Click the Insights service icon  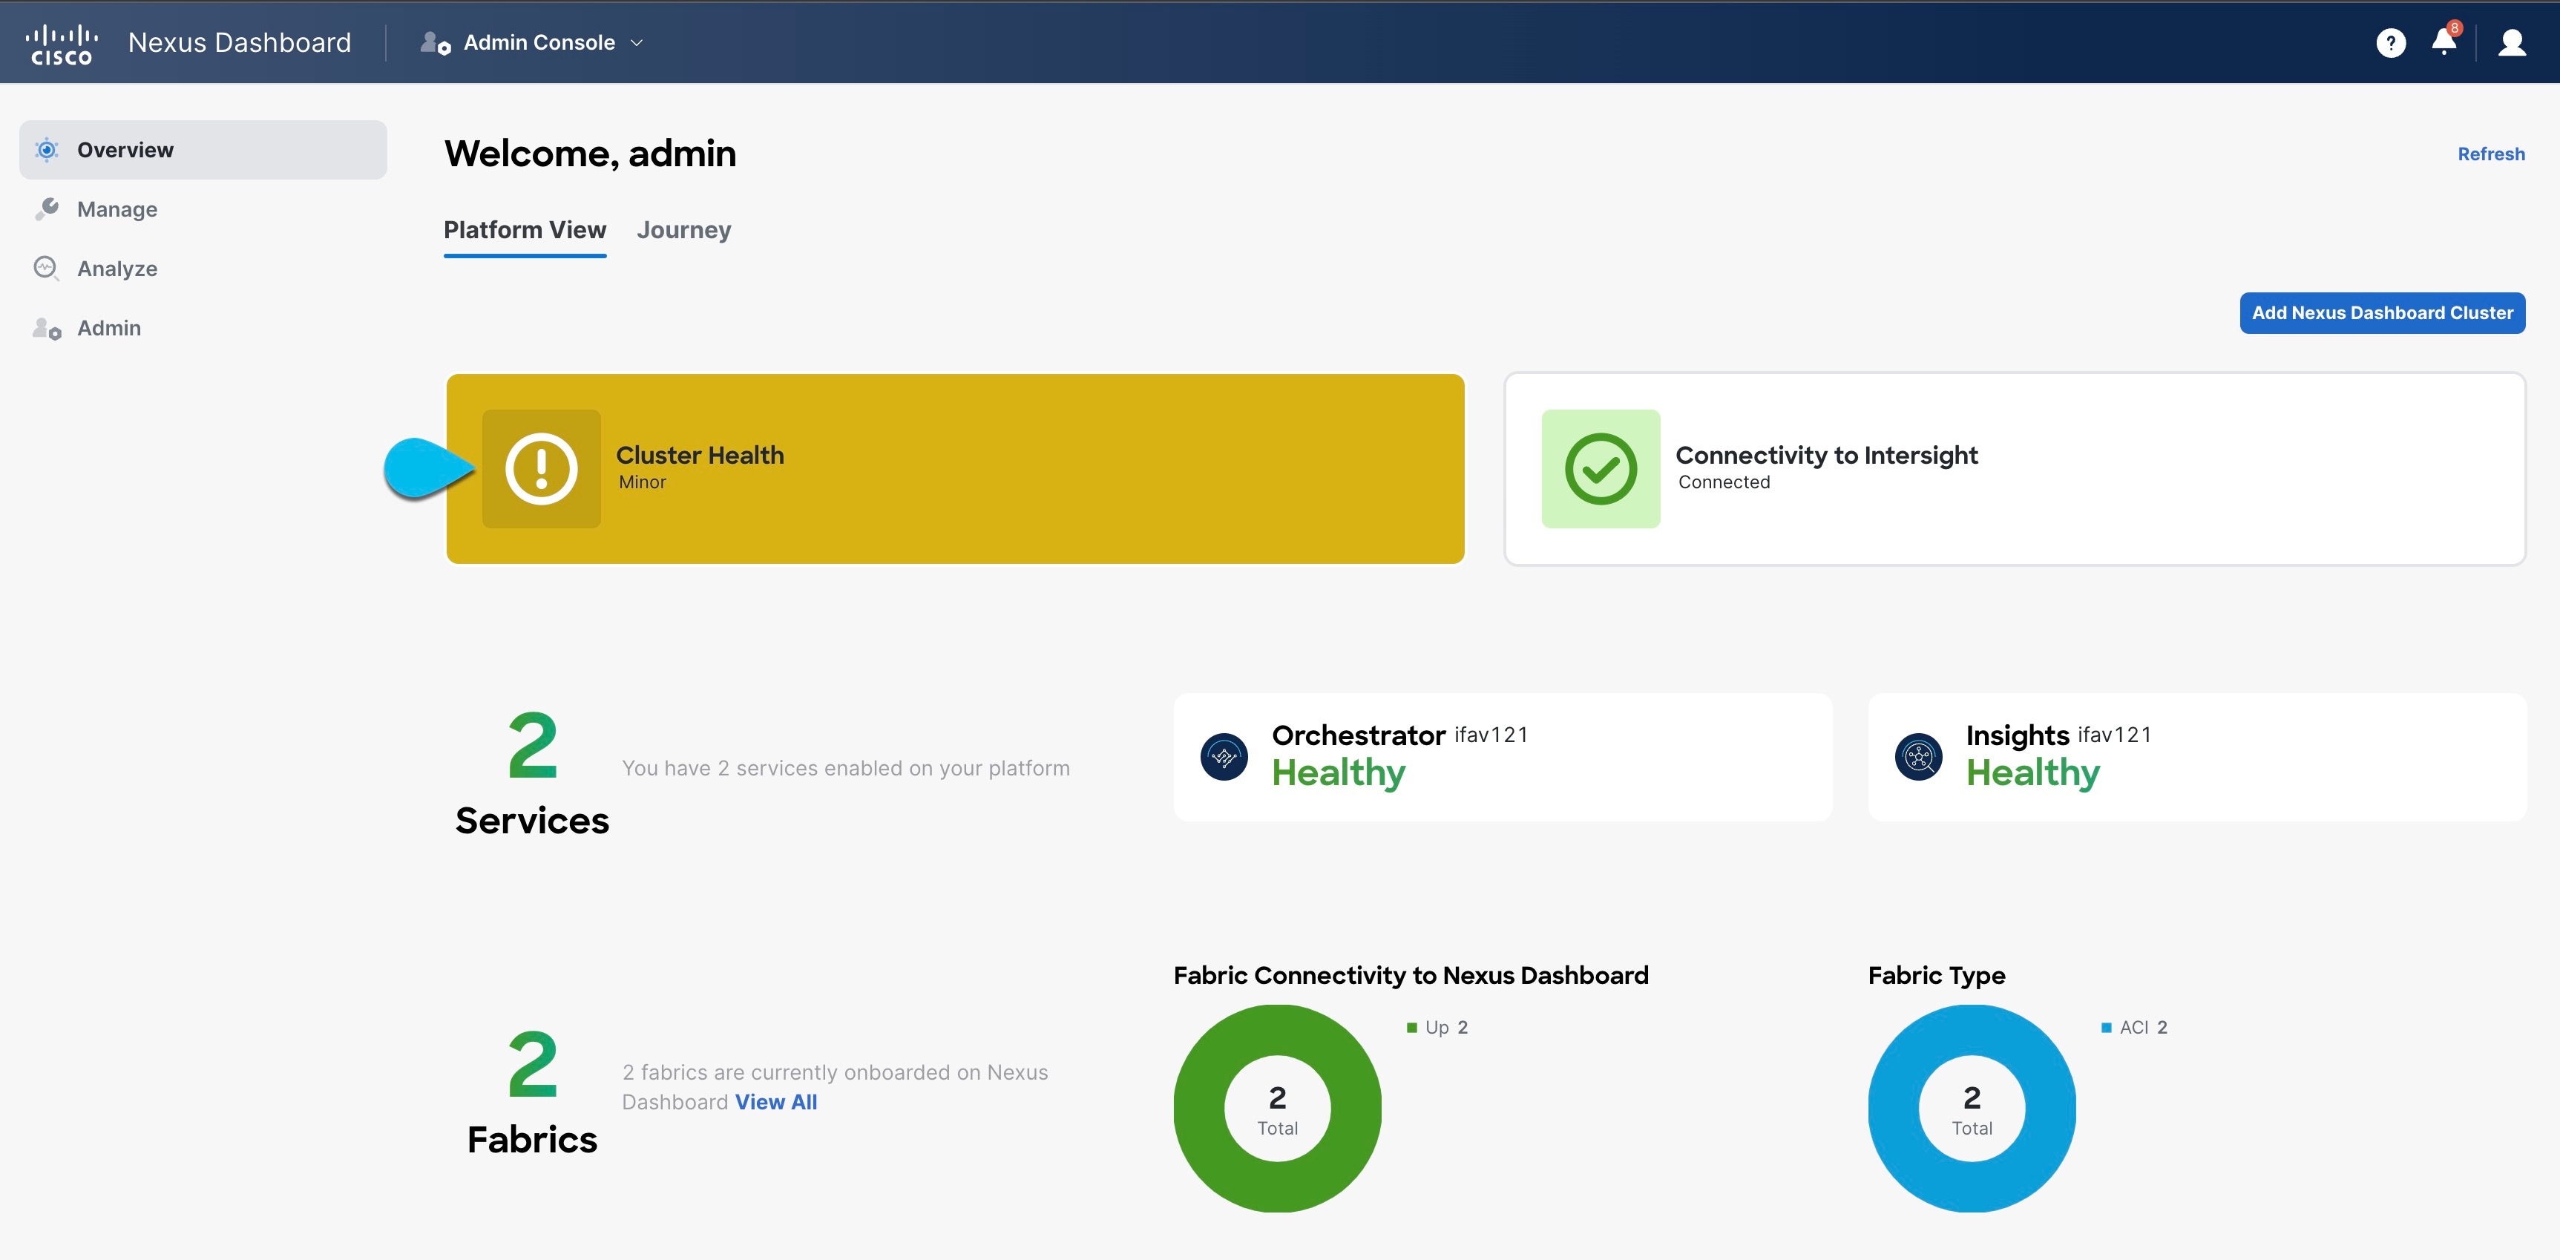1918,756
